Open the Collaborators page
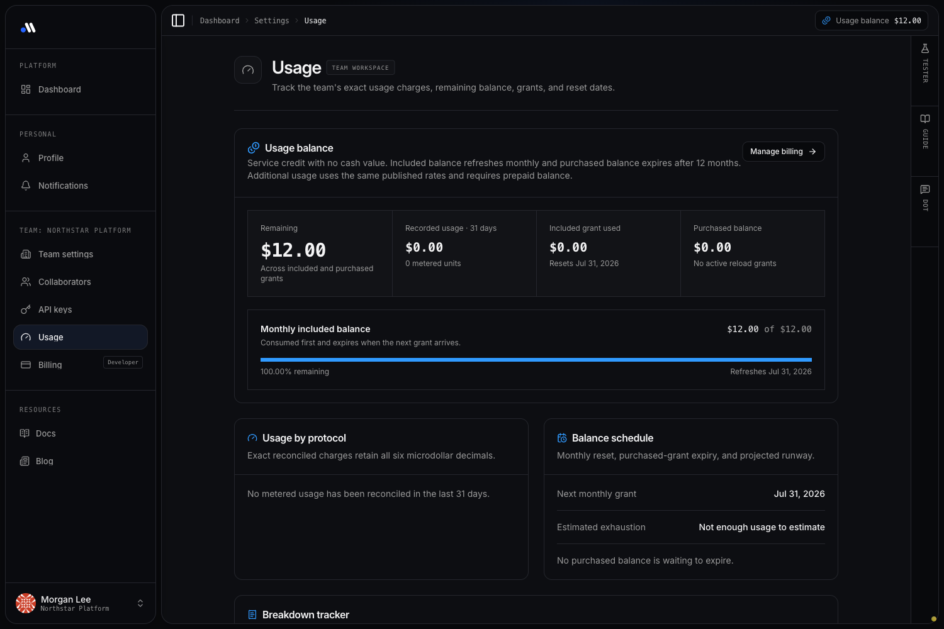Viewport: 944px width, 629px height. point(81,282)
